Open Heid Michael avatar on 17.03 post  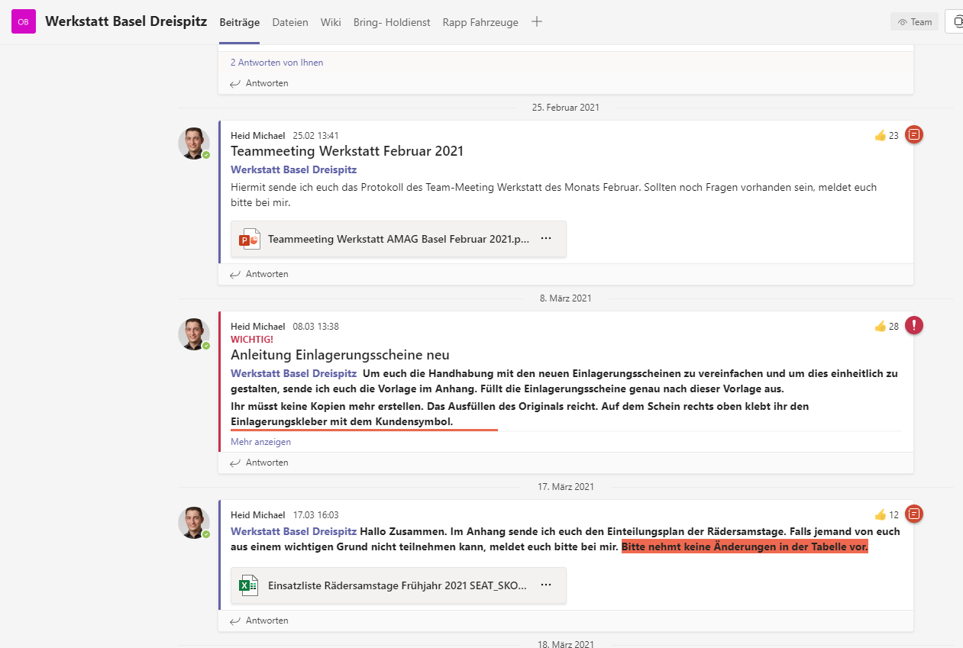194,523
